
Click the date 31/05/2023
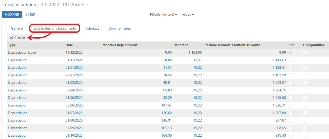click(x=74, y=98)
